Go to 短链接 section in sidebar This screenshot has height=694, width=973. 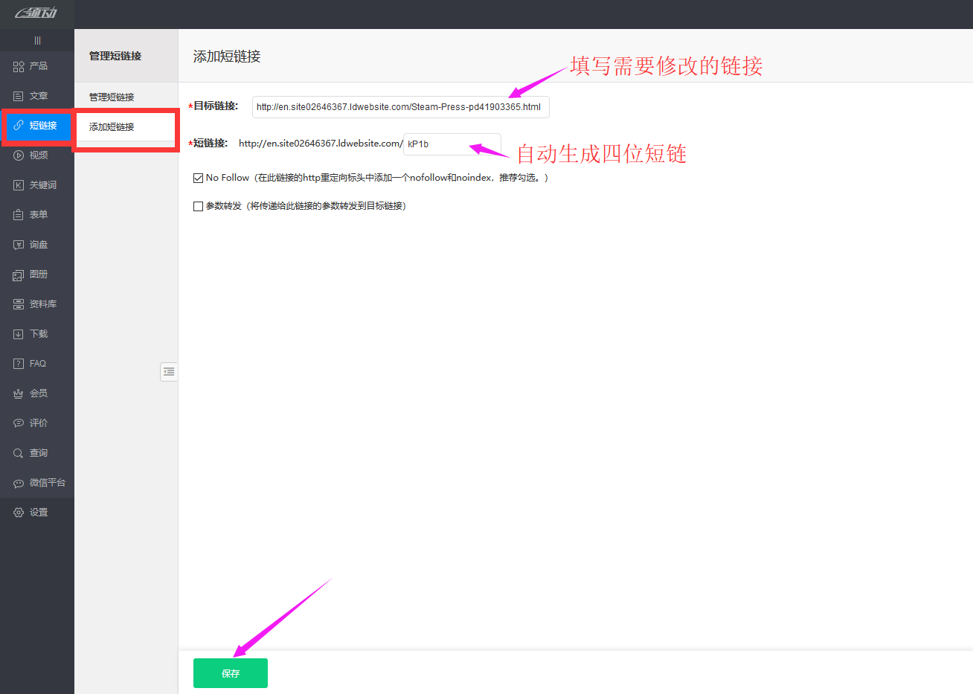(37, 126)
